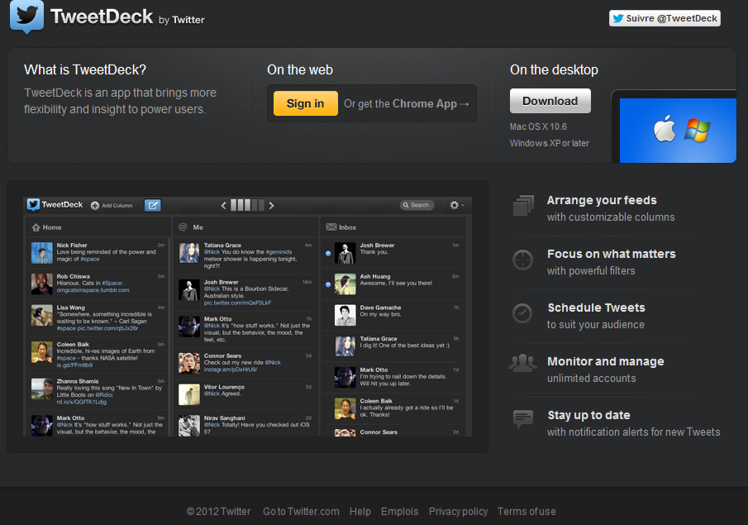Click inside the Search field
The width and height of the screenshot is (748, 525).
click(x=417, y=204)
